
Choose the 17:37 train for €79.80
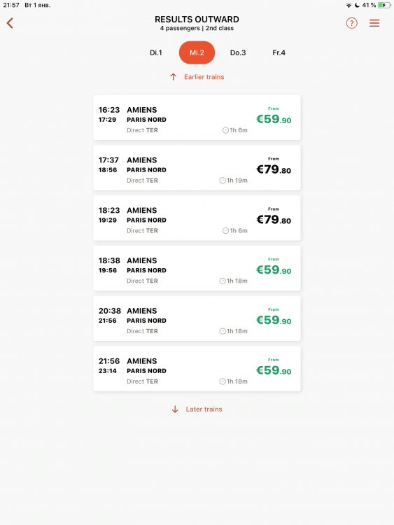197,168
